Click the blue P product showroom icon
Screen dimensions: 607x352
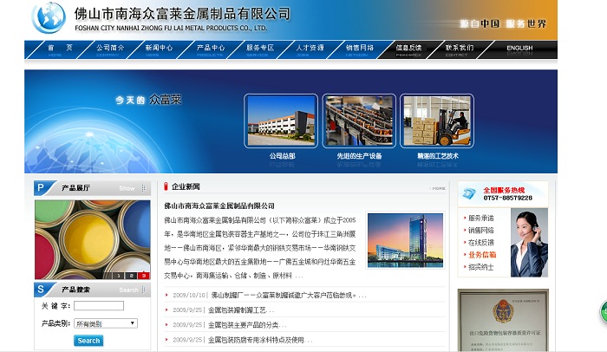41,187
